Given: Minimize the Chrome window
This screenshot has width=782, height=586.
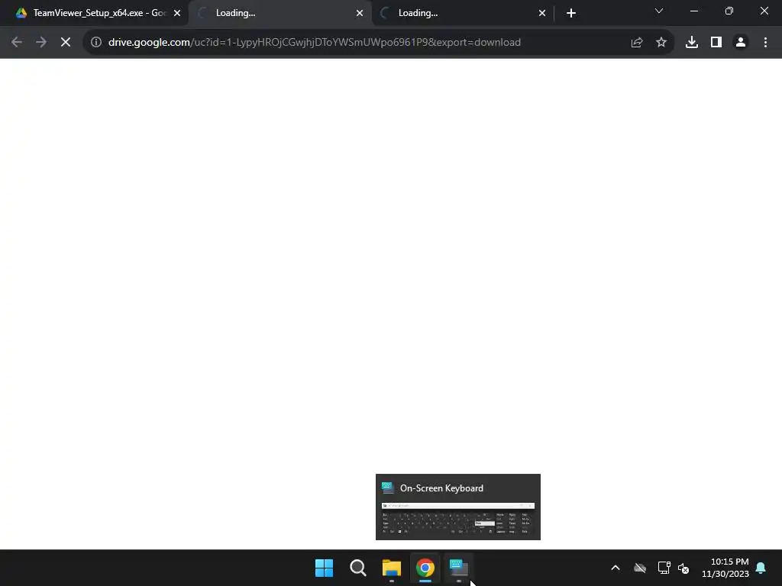Looking at the screenshot, I should (693, 11).
